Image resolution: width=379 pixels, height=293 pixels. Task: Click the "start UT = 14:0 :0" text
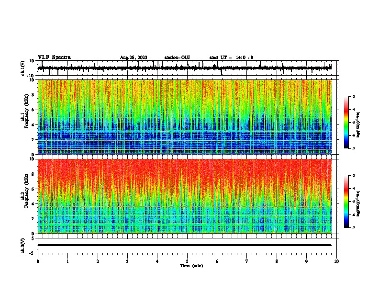pyautogui.click(x=231, y=57)
